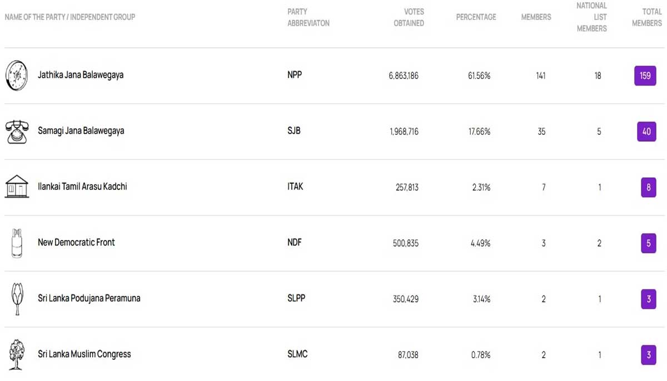Open the Jathika Jana Balawegaya party name
This screenshot has width=667, height=381.
point(81,75)
